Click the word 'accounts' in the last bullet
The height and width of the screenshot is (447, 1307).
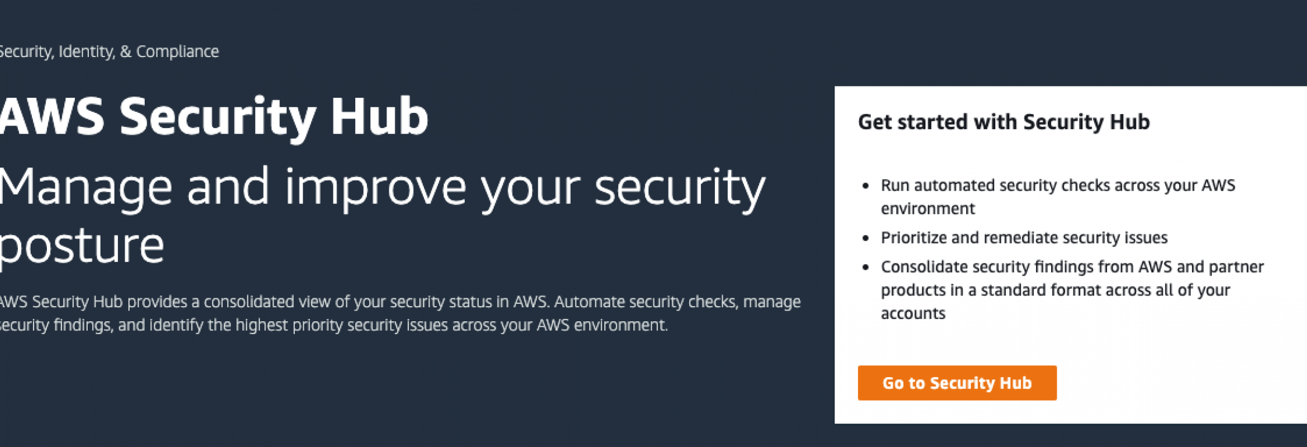pyautogui.click(x=913, y=314)
